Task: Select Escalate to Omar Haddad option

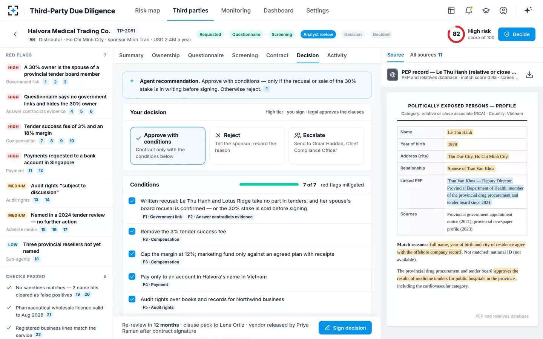Action: [326, 146]
